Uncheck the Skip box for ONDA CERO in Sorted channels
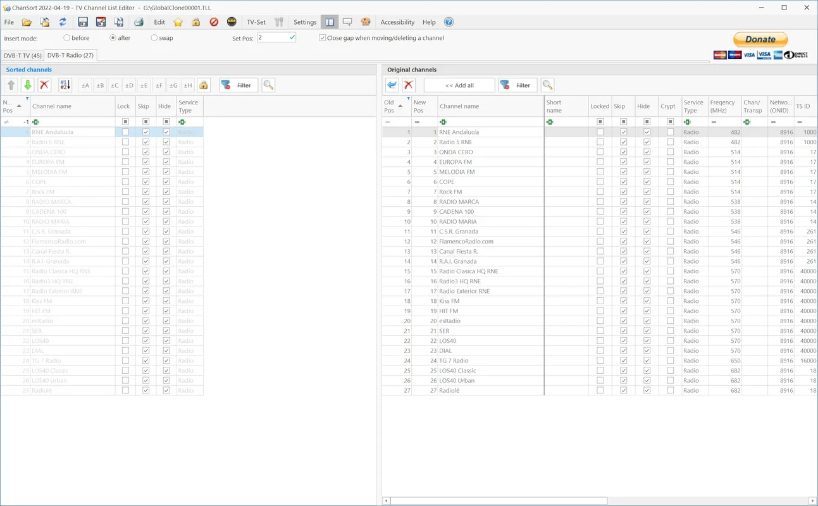This screenshot has width=818, height=506. tap(146, 152)
